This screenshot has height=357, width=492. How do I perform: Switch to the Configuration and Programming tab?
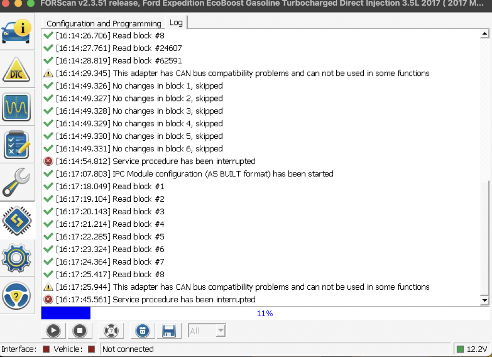(x=103, y=23)
